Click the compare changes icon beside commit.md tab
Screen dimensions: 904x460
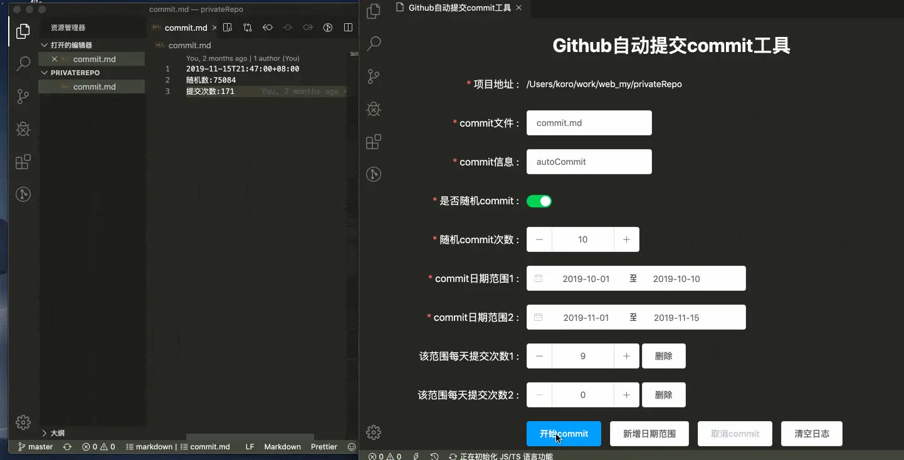click(248, 28)
